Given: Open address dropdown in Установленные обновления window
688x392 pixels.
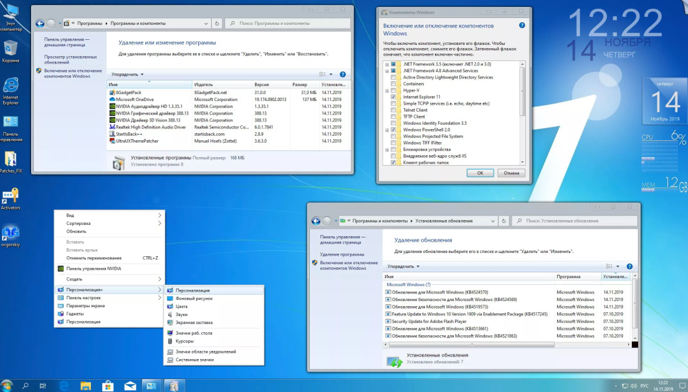Looking at the screenshot, I should point(493,221).
